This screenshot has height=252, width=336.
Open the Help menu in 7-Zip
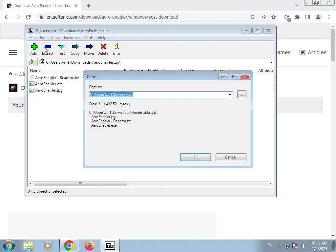pyautogui.click(x=102, y=38)
